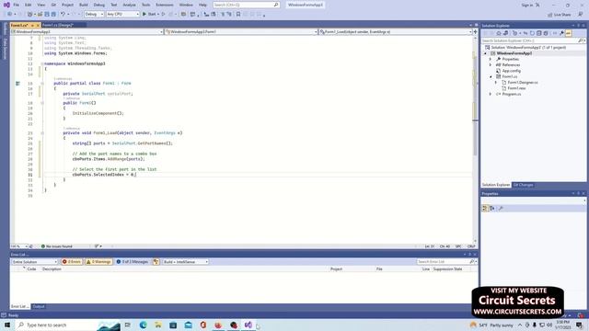Screen dimensions: 589x331
Task: Click the Bookmark toolbar icon
Action: pyautogui.click(x=238, y=15)
